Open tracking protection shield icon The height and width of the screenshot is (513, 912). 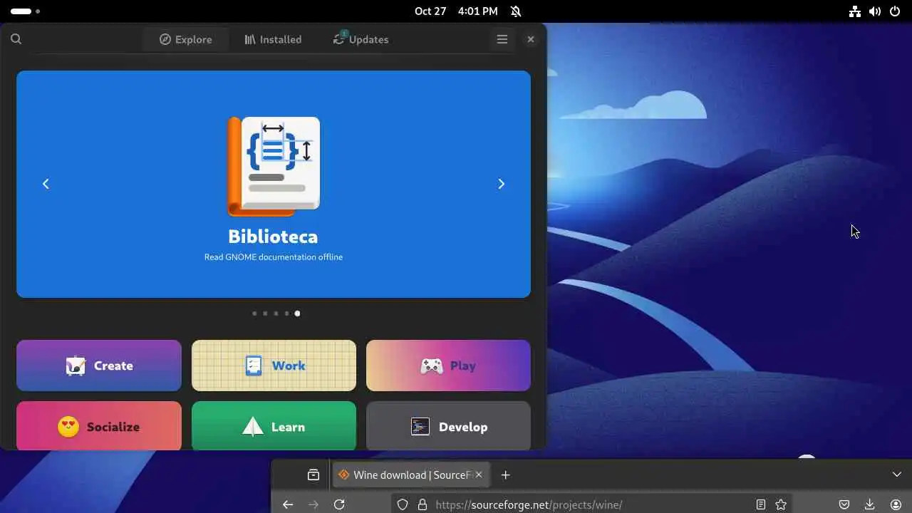pos(403,504)
